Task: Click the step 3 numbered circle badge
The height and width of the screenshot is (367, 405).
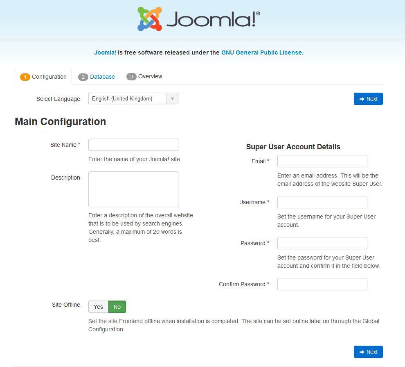Action: 133,76
